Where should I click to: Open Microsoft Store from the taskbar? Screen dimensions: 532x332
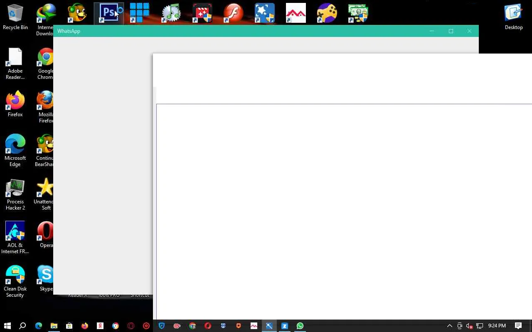[69, 326]
